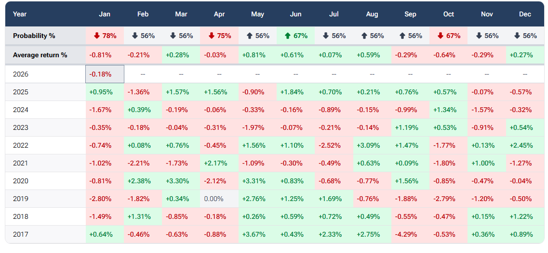Click the 2025 row label
Image resolution: width=548 pixels, height=253 pixels.
point(21,92)
